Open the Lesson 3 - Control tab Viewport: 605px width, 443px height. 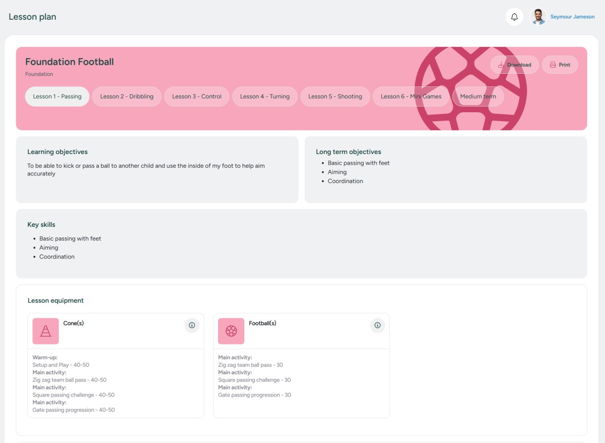pyautogui.click(x=197, y=96)
